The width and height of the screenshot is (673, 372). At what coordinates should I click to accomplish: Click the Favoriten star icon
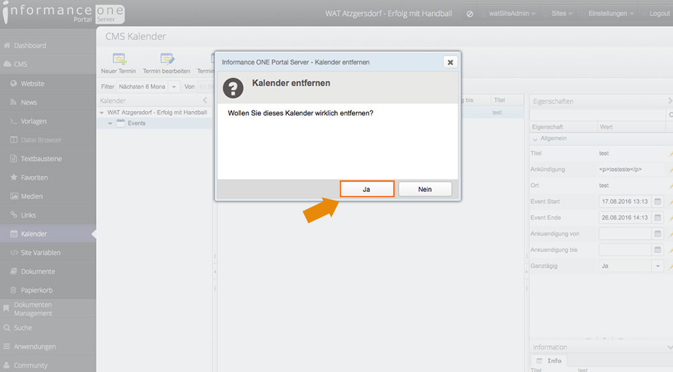click(13, 177)
